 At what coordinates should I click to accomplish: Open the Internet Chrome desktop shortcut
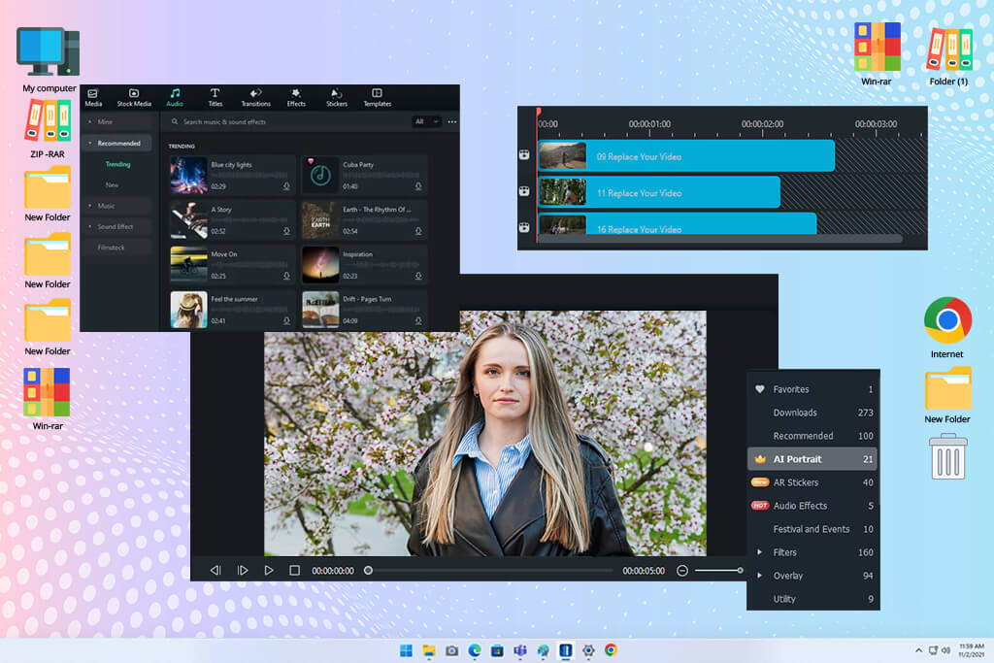pyautogui.click(x=947, y=327)
